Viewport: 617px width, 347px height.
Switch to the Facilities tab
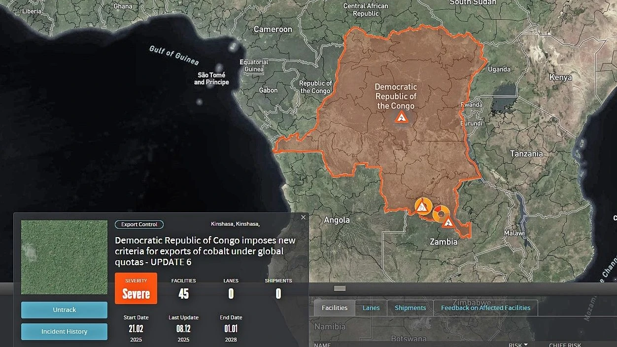334,308
